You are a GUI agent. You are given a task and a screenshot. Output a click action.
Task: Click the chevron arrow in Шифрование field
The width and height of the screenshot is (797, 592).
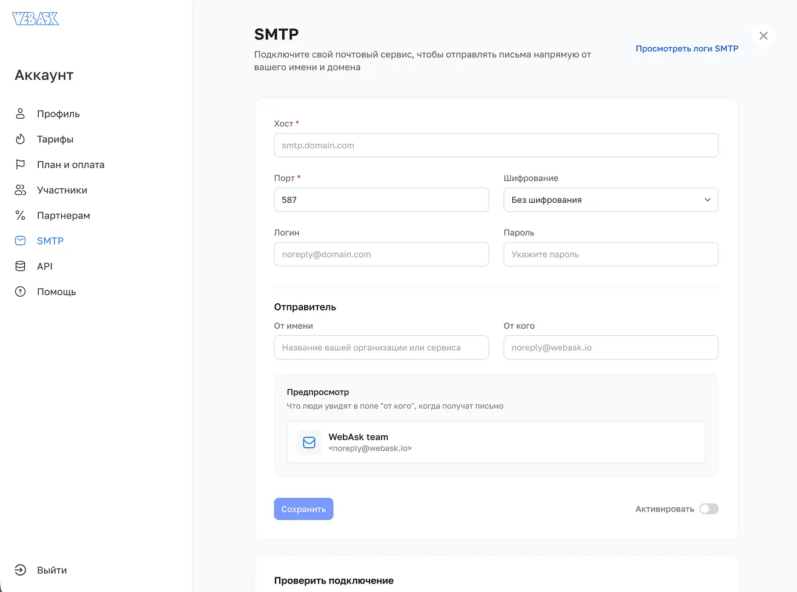click(707, 200)
